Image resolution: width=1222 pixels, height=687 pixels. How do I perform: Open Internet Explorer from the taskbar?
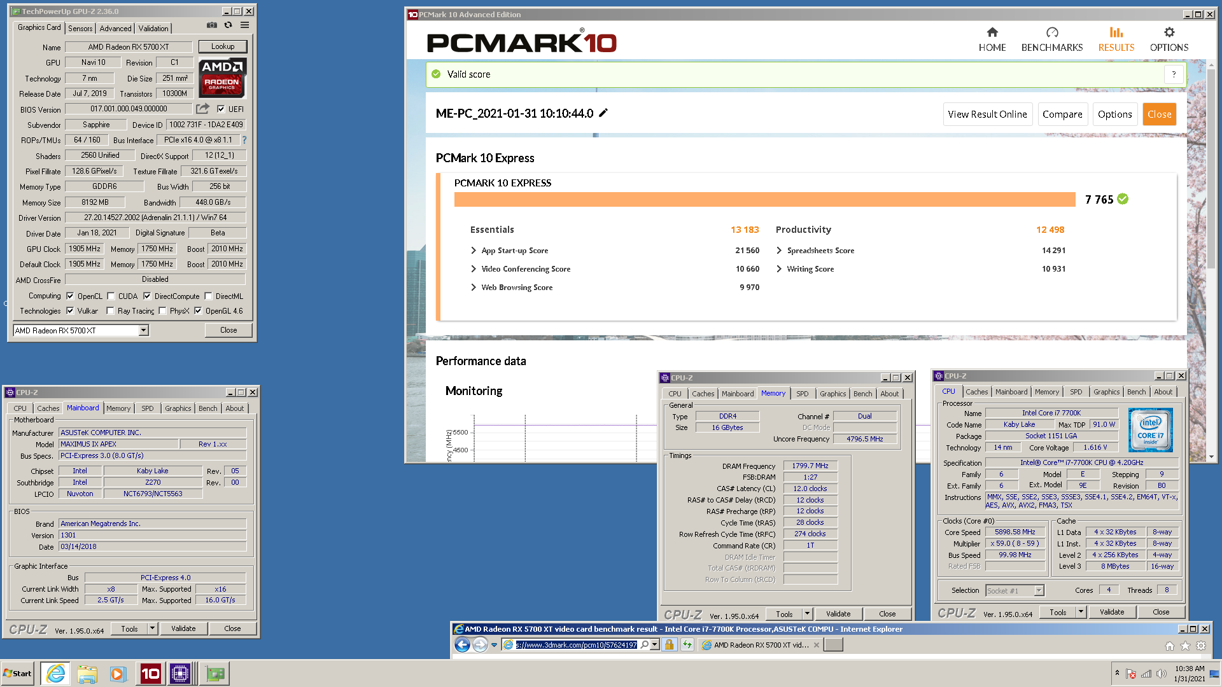[56, 674]
